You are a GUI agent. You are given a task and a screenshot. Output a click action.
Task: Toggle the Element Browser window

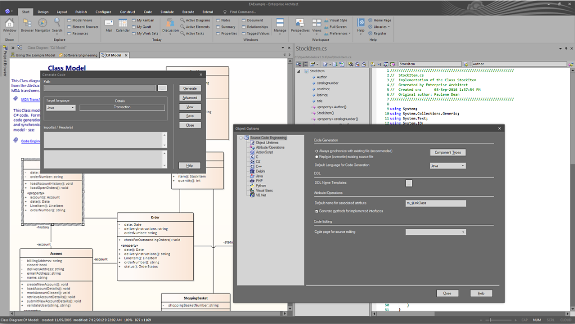click(x=82, y=27)
